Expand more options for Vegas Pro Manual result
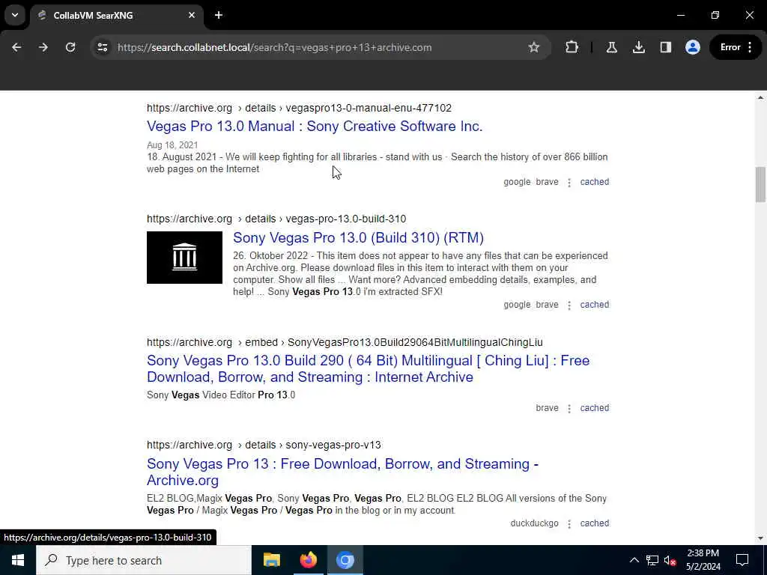The height and width of the screenshot is (575, 767). (x=569, y=183)
